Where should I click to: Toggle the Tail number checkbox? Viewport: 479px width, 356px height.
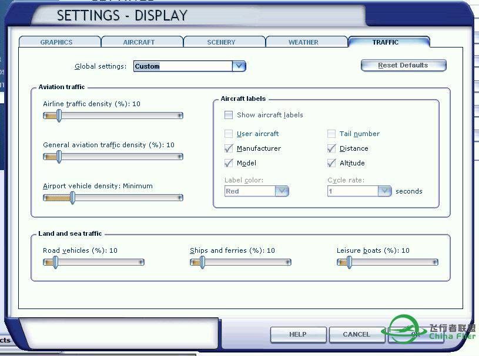pos(331,134)
